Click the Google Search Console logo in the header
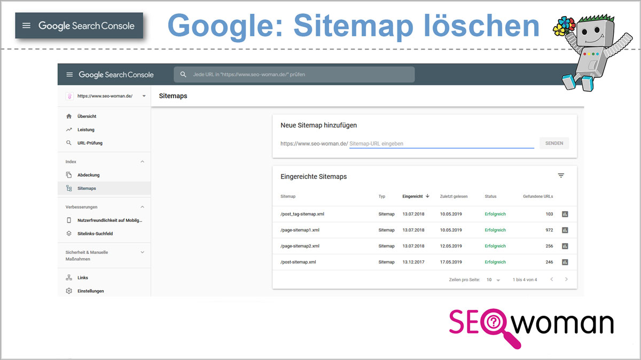This screenshot has height=360, width=641. [x=116, y=75]
